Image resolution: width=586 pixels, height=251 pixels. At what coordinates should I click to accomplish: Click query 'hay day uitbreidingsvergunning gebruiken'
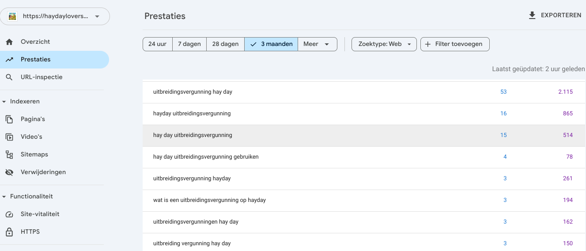[x=206, y=157]
